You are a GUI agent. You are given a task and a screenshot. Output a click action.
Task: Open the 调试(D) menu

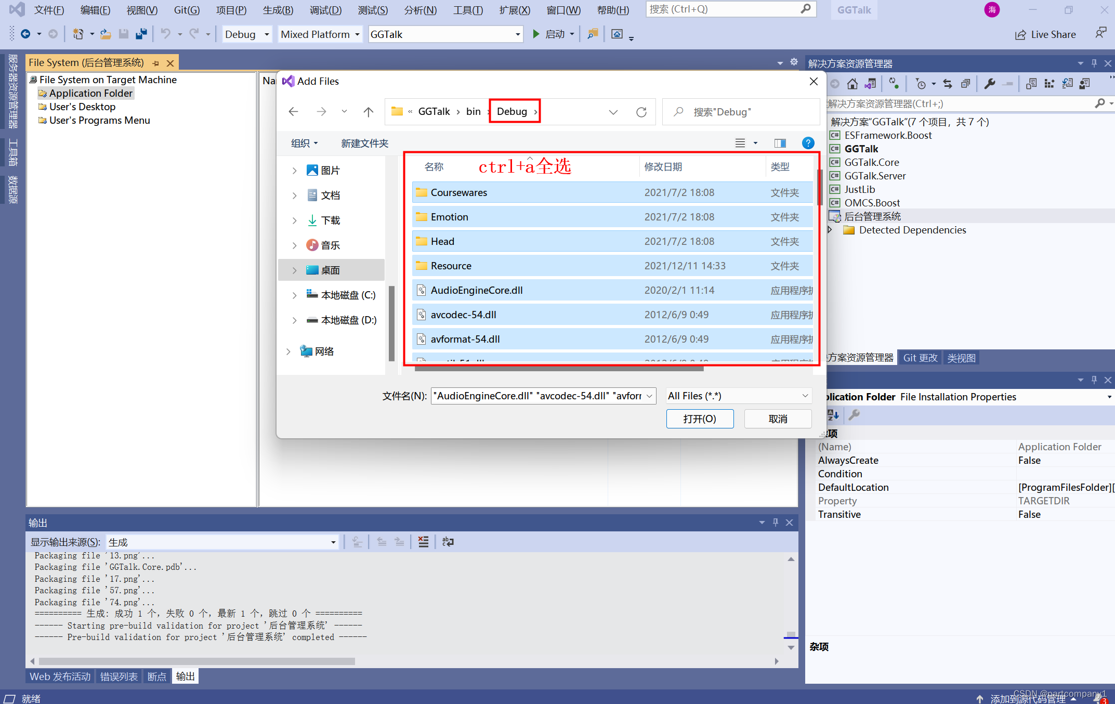pyautogui.click(x=325, y=10)
